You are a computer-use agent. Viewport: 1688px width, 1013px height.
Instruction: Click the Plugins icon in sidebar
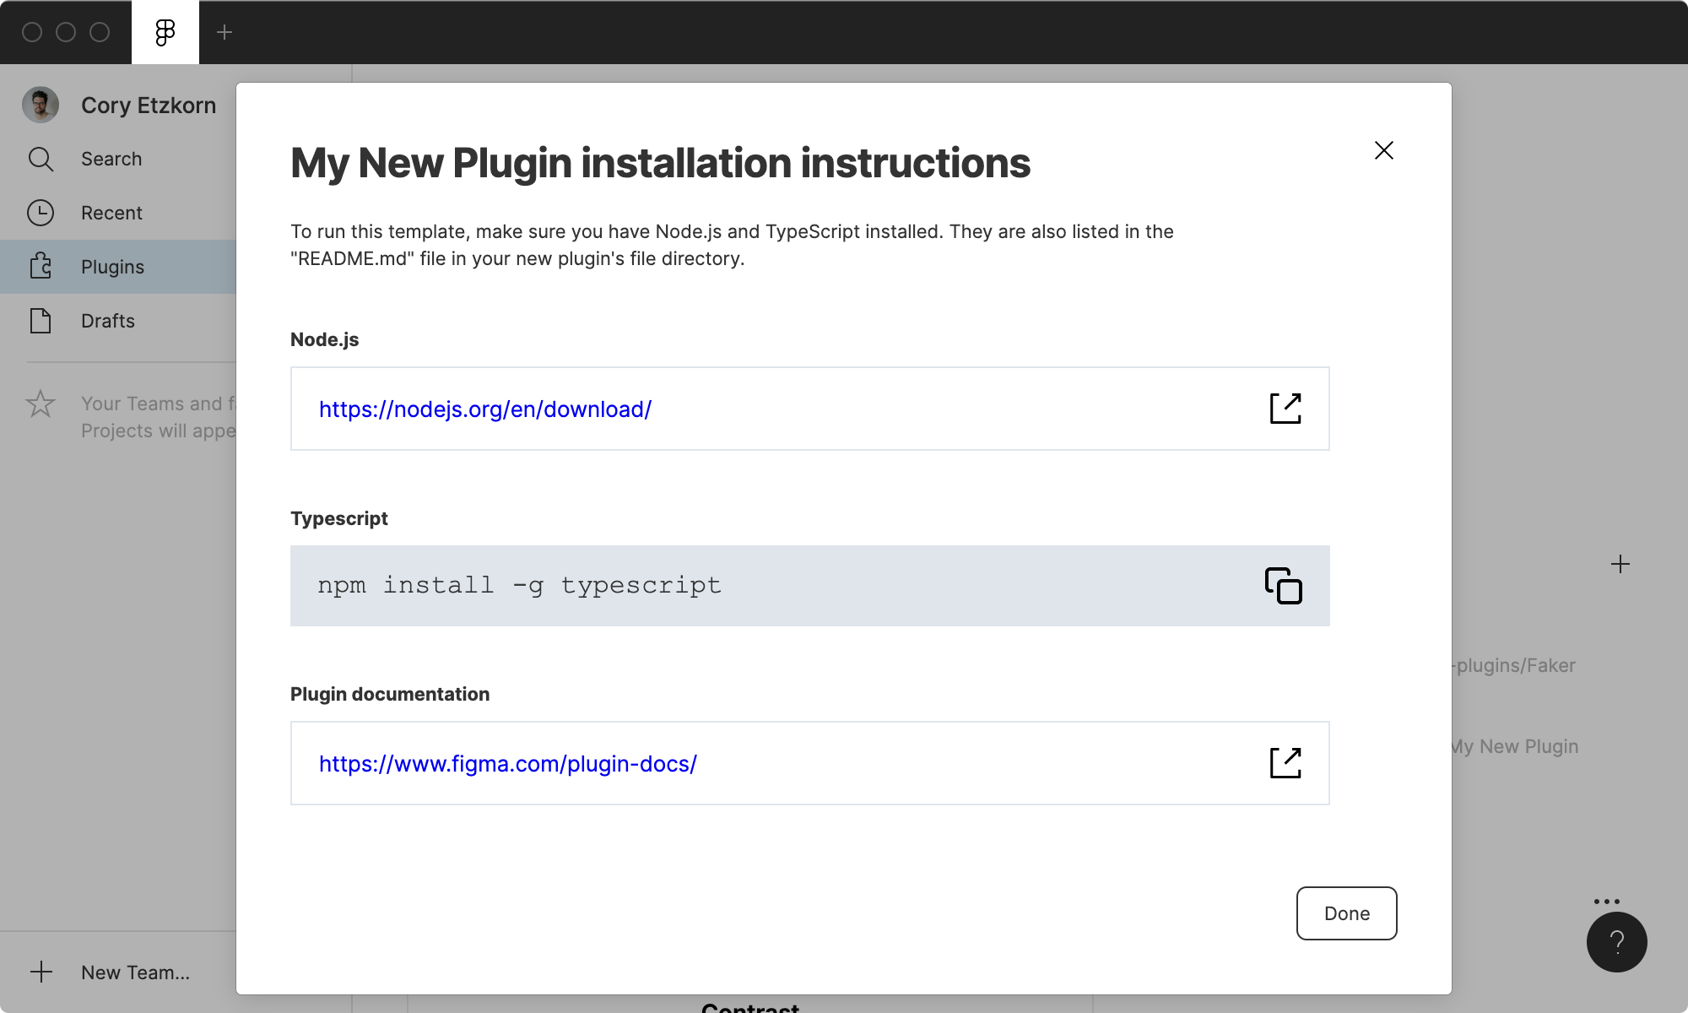[42, 267]
